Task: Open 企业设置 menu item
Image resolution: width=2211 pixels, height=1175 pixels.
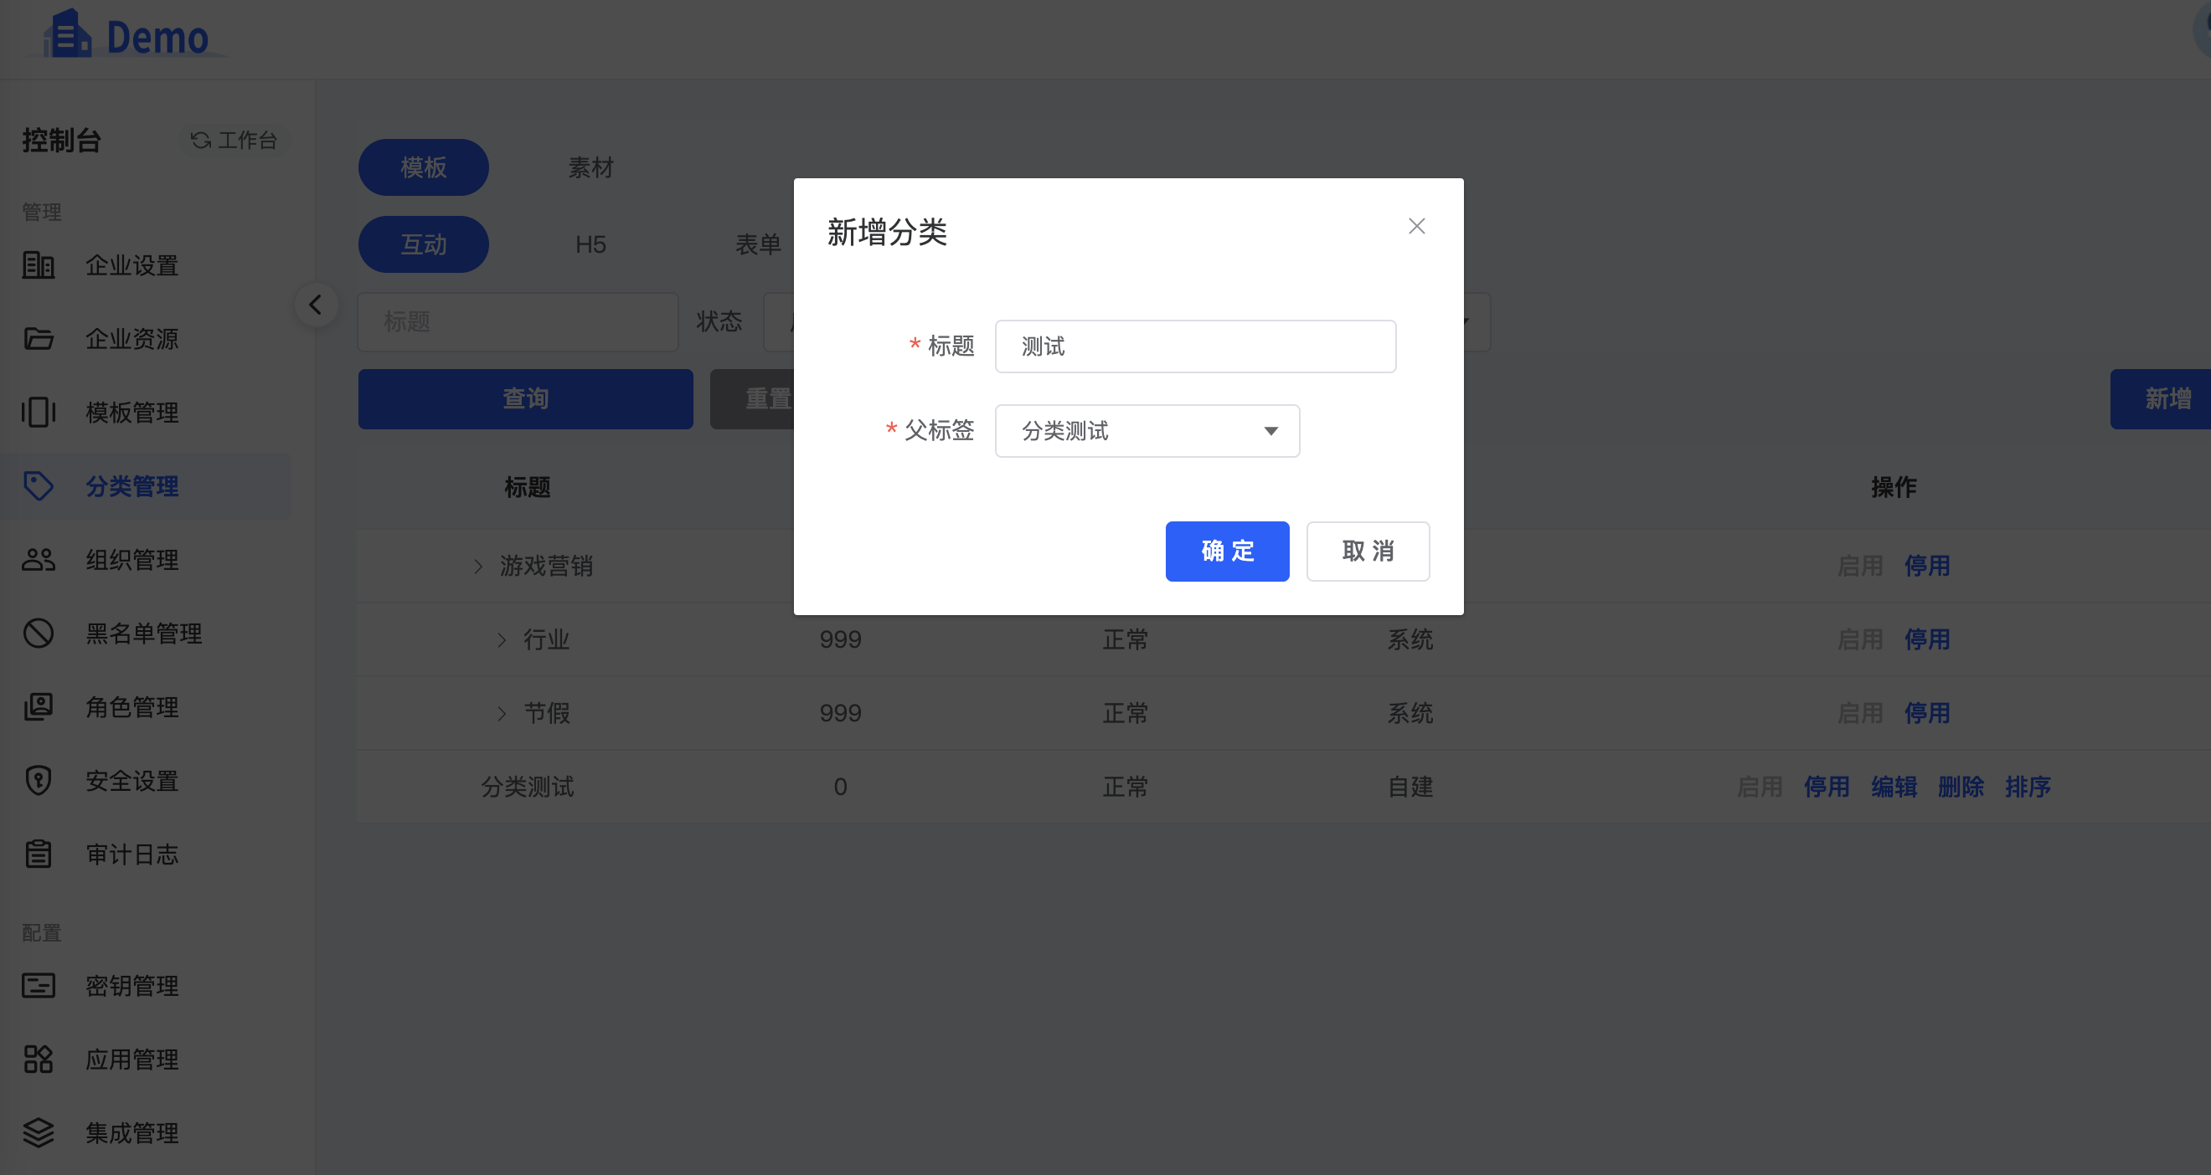Action: (132, 265)
